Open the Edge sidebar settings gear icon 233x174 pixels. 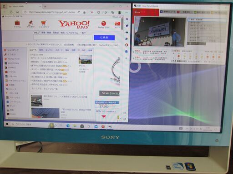(125, 119)
